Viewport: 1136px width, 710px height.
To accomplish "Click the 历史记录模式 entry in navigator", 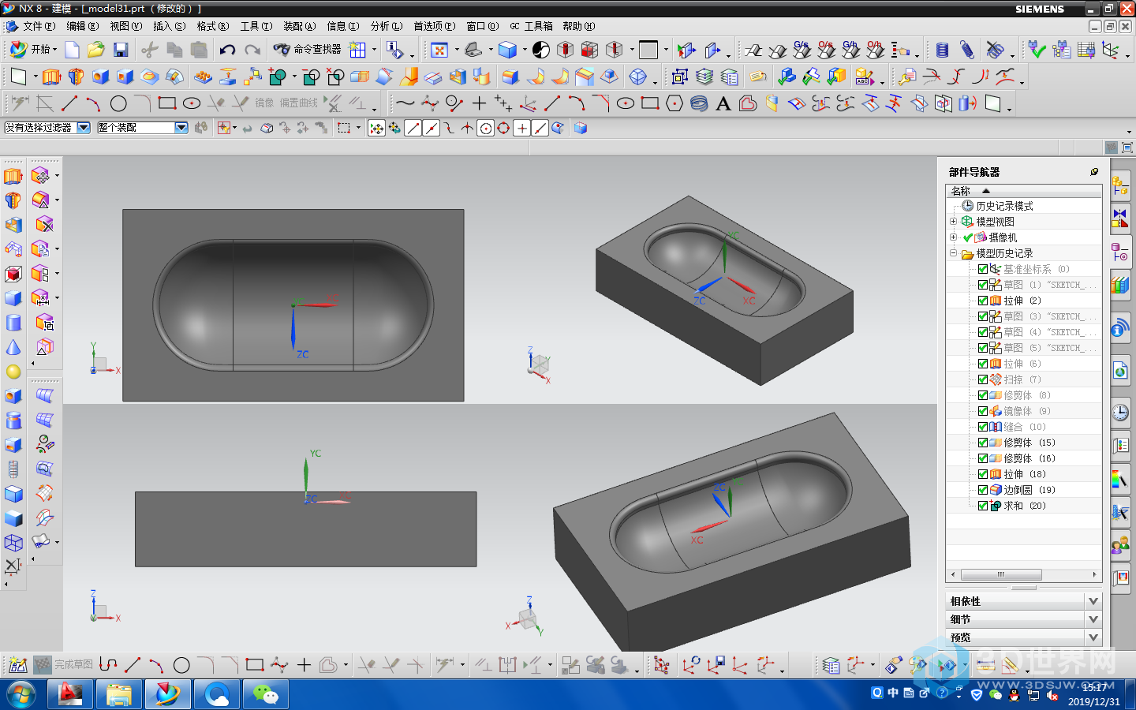I will [x=1004, y=206].
